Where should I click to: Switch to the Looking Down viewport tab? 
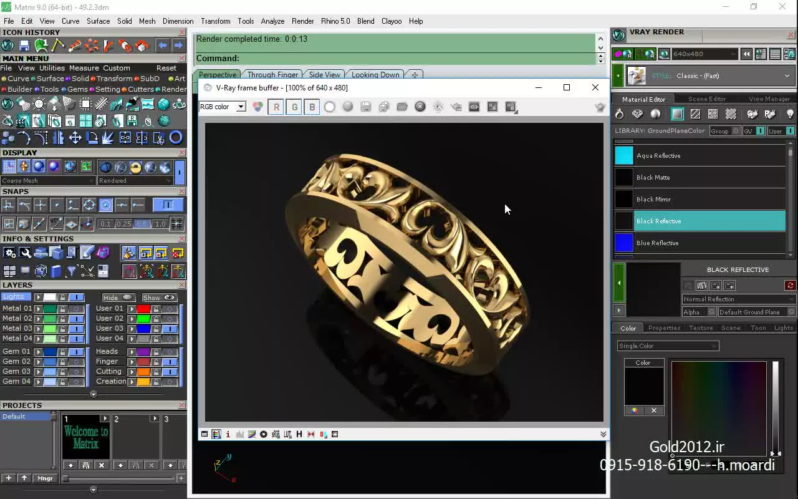coord(375,75)
